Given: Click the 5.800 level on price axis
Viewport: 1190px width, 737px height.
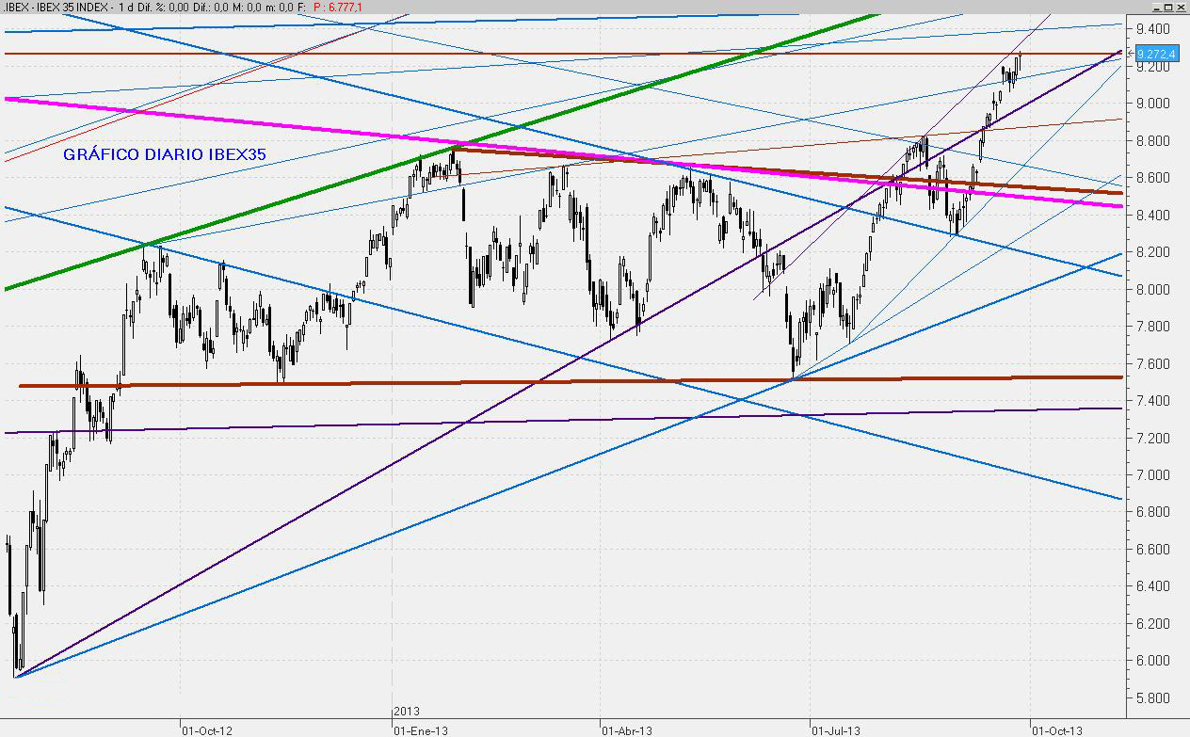Looking at the screenshot, I should pos(1152,698).
